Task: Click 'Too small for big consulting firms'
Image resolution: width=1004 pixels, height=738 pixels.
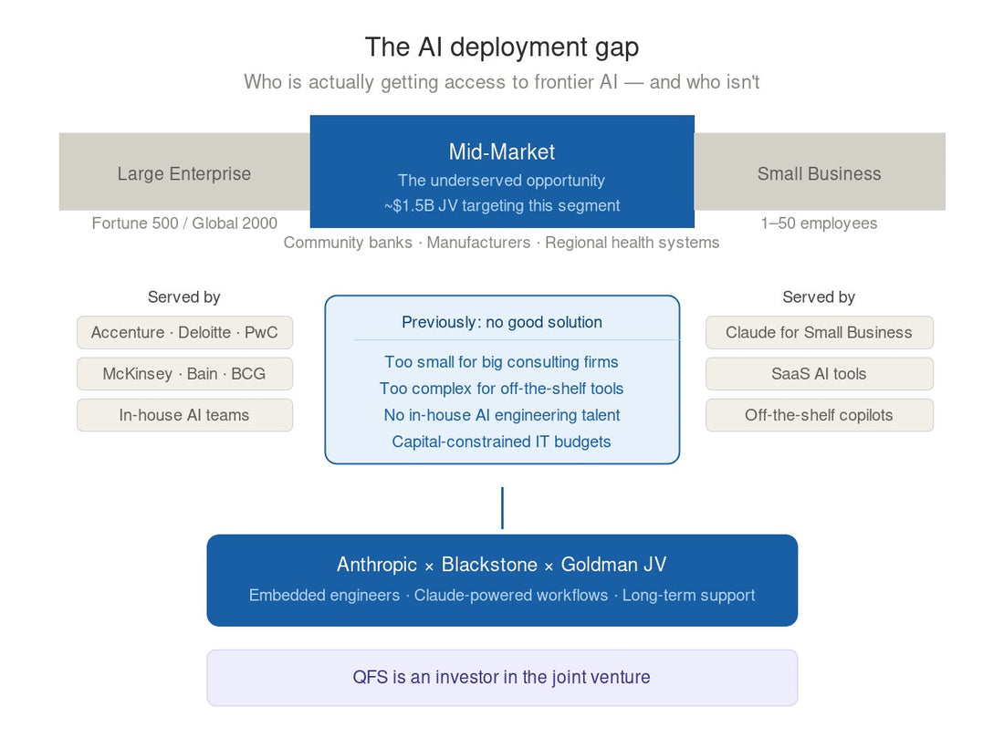Action: coord(501,361)
